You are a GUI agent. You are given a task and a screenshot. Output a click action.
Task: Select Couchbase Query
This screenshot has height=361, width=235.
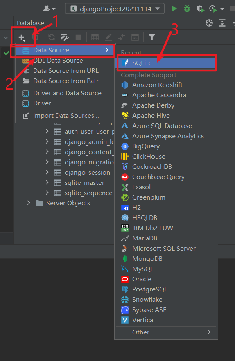coord(166,177)
